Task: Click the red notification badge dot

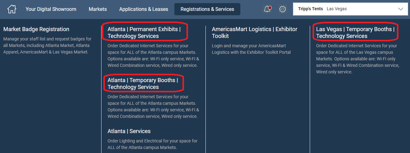Action: tap(270, 7)
